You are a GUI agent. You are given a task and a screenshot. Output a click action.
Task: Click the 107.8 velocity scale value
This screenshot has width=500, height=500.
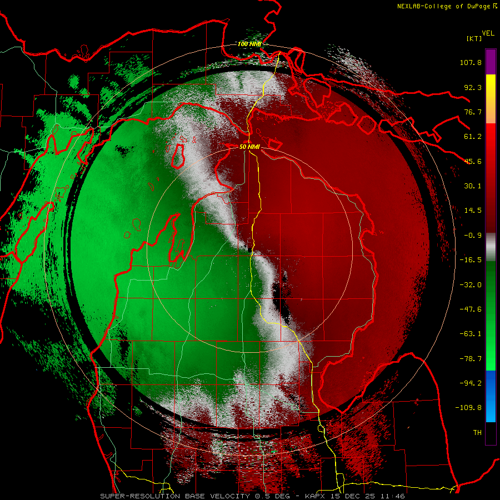pyautogui.click(x=471, y=62)
